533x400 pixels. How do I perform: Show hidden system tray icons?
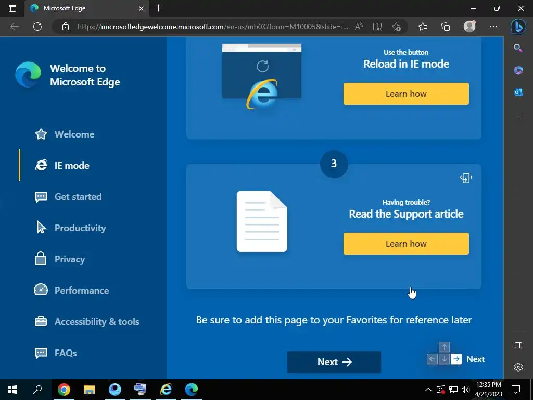tap(428, 390)
